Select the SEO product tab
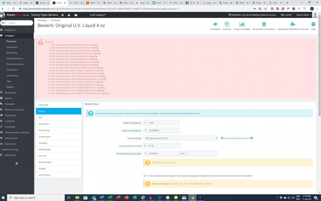Viewport: 321px width, 201px height. (58, 117)
